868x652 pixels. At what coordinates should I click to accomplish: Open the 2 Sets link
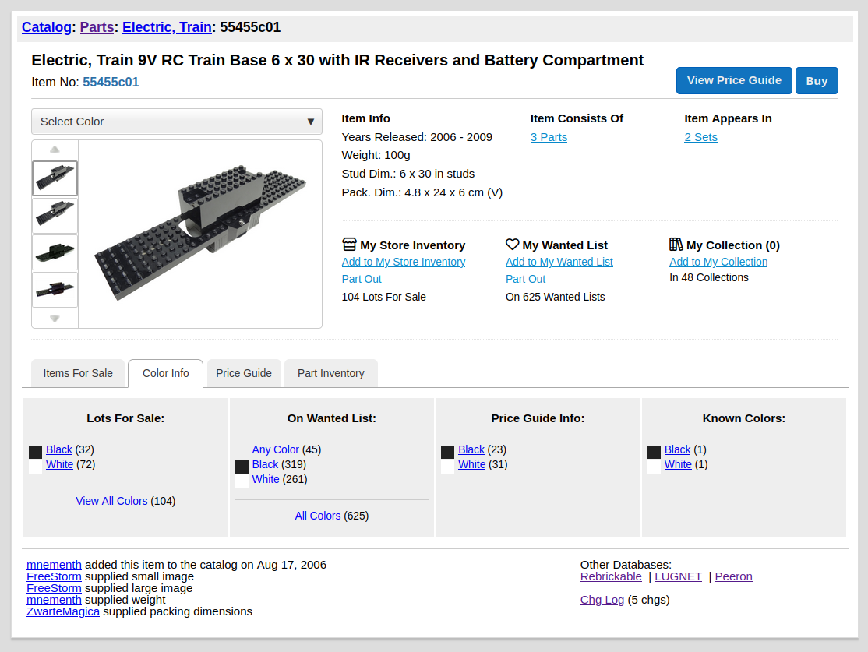pyautogui.click(x=700, y=137)
